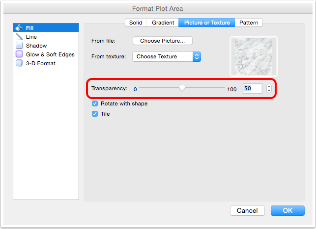Viewport: 316px width, 229px height.
Task: Switch to the Solid tab
Action: pyautogui.click(x=136, y=23)
